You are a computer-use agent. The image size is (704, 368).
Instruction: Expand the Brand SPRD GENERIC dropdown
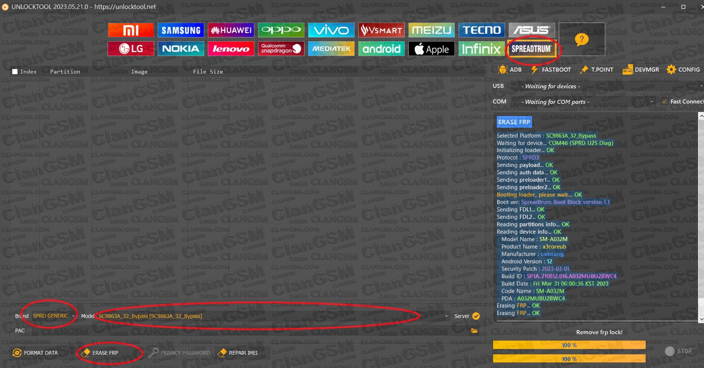[73, 316]
